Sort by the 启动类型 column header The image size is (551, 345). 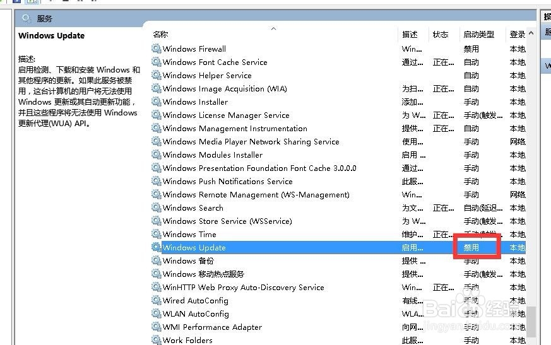click(478, 35)
